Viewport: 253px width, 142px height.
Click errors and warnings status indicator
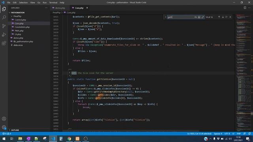7,134
